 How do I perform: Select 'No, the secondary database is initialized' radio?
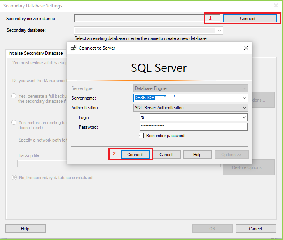[14, 178]
